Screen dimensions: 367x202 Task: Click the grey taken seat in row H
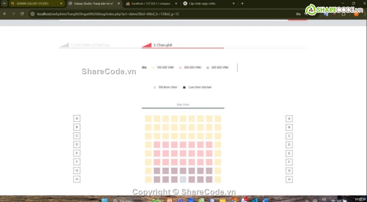[x=183, y=179]
